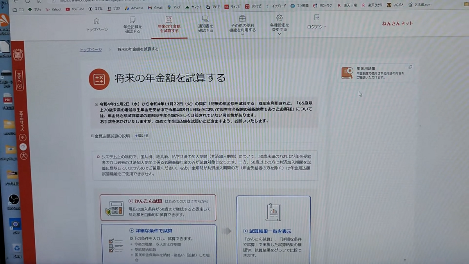Click the ねんきんネット site logo

397,23
